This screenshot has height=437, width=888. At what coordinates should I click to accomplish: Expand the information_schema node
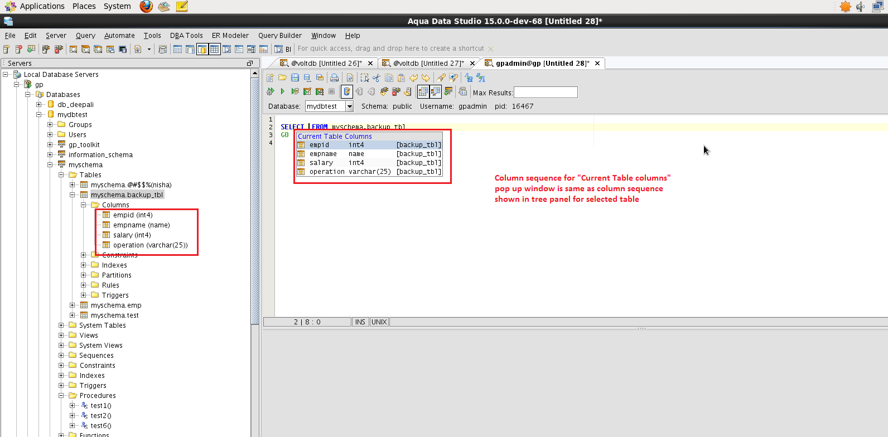tap(50, 155)
